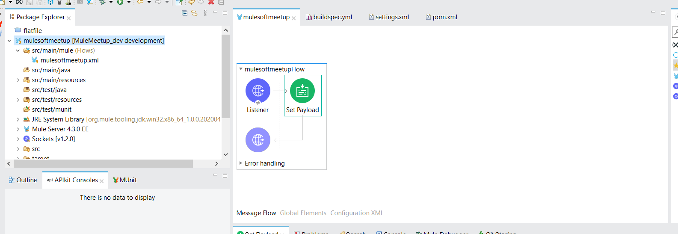The width and height of the screenshot is (678, 234).
Task: Open the palette search magnifier
Action: point(675,32)
